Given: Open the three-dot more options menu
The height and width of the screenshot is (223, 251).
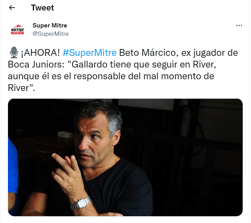Looking at the screenshot, I should (x=239, y=26).
